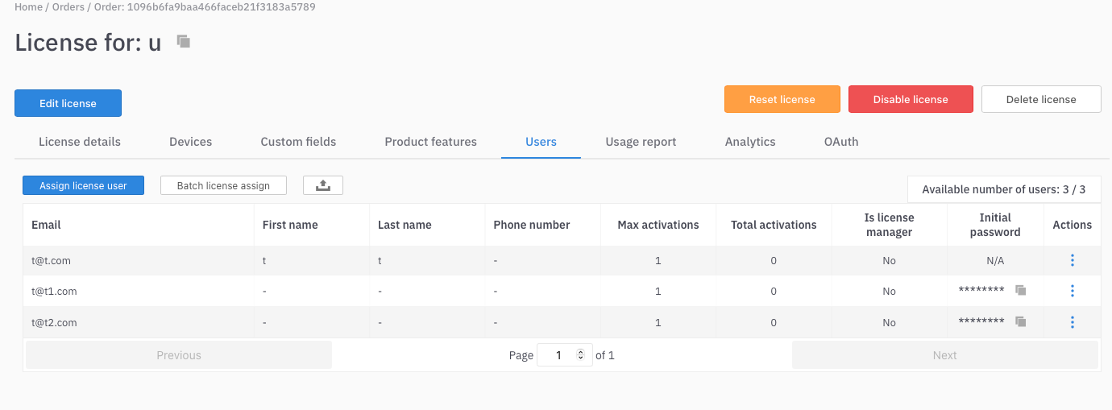Image resolution: width=1112 pixels, height=410 pixels.
Task: Click the upload/export icon button
Action: click(x=323, y=185)
